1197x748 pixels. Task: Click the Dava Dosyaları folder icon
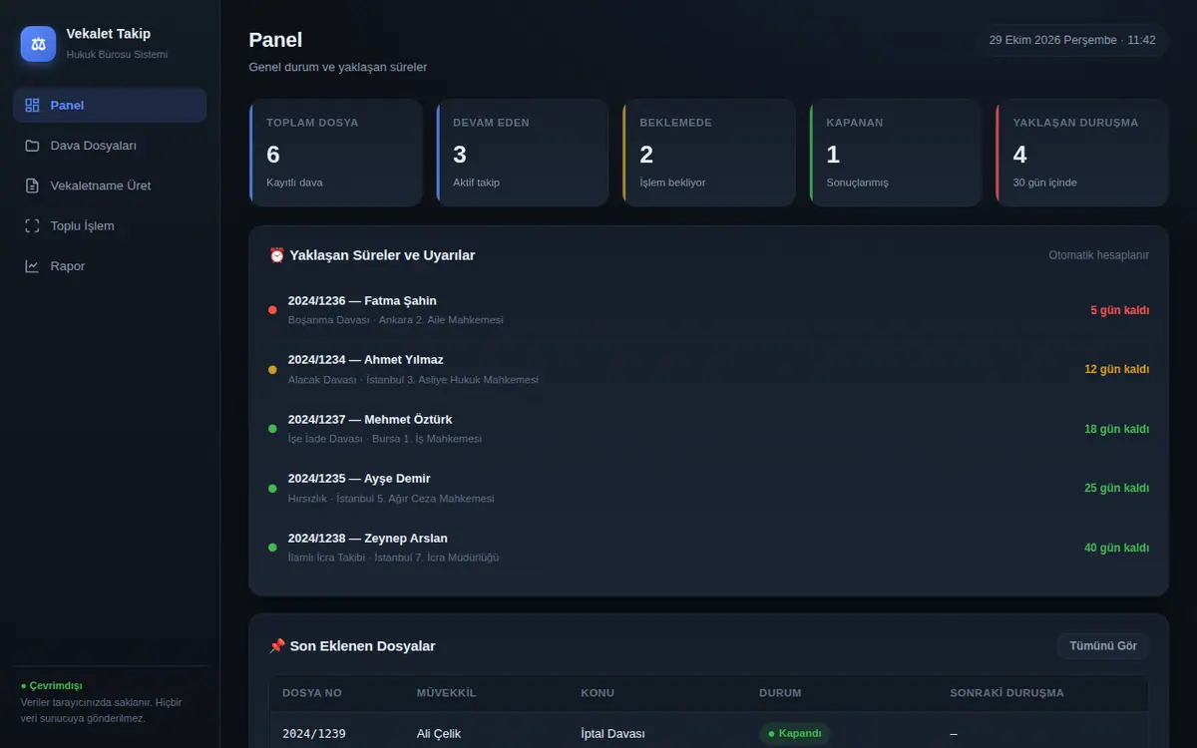(32, 146)
